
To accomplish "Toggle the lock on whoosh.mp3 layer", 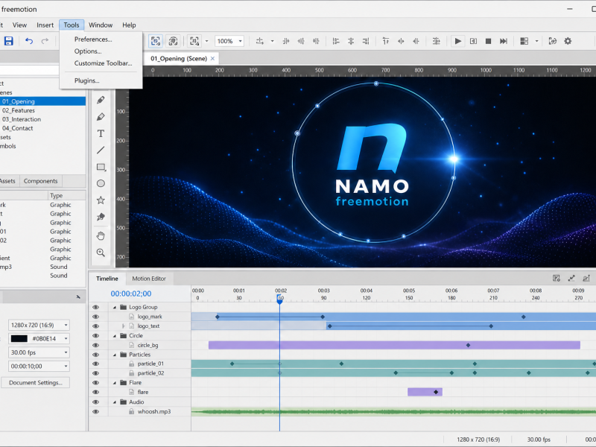I will pos(132,412).
